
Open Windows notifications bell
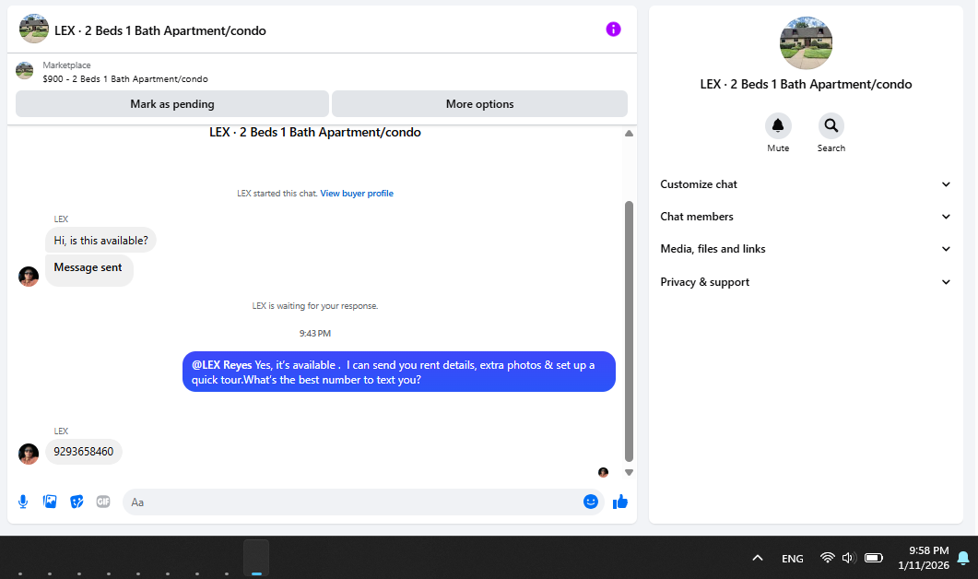click(963, 558)
